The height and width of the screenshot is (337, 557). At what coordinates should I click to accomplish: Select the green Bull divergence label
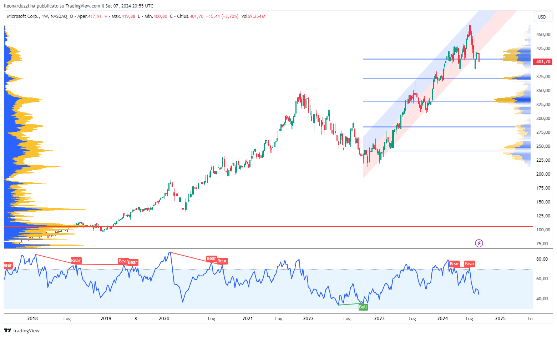click(x=363, y=307)
